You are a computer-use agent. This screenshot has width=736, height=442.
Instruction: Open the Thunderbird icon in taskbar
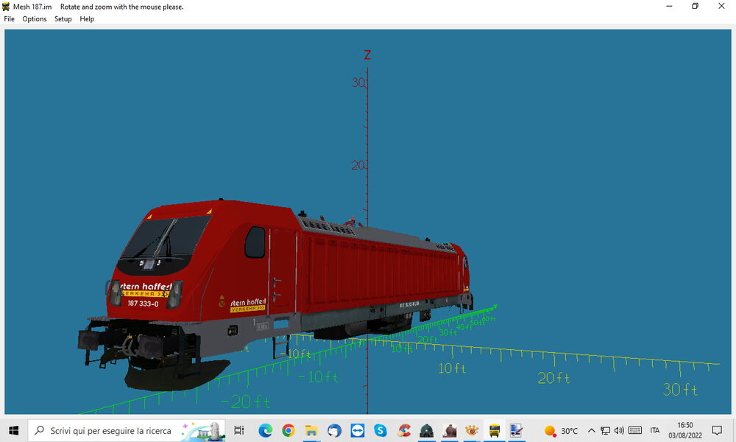334,430
